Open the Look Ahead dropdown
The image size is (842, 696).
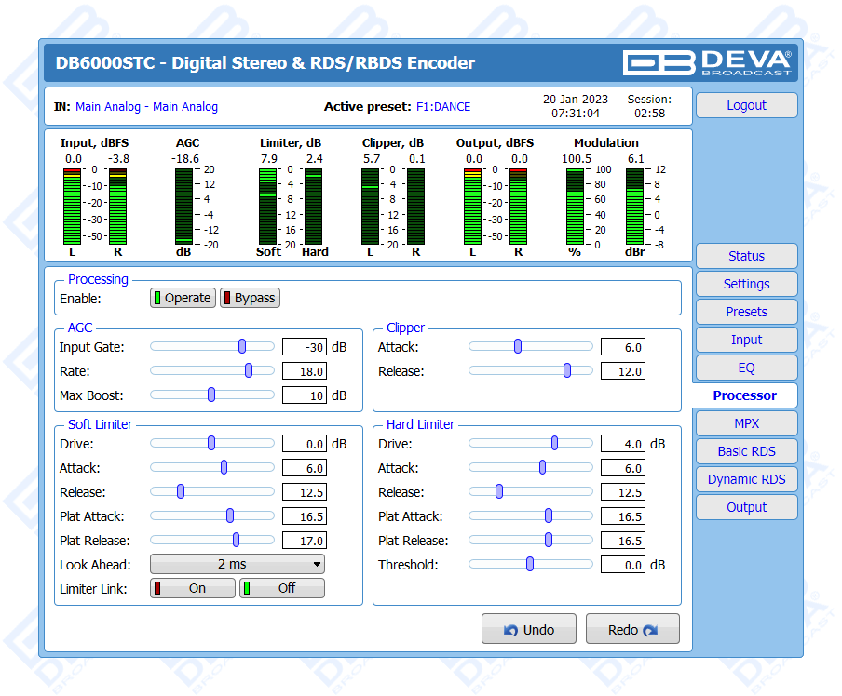click(237, 564)
